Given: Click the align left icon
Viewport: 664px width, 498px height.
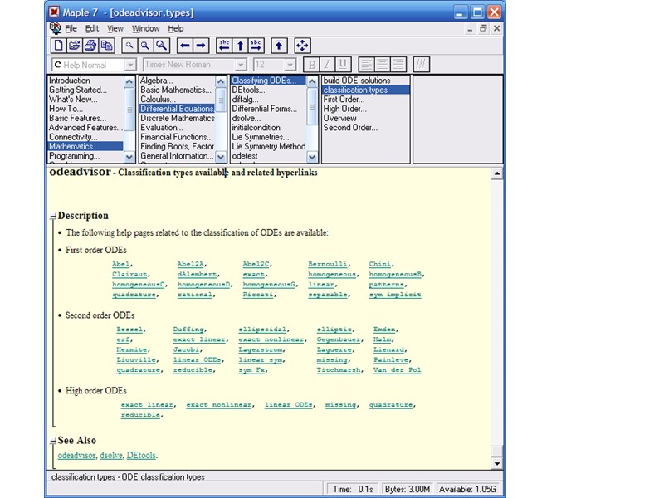Looking at the screenshot, I should click(x=366, y=65).
